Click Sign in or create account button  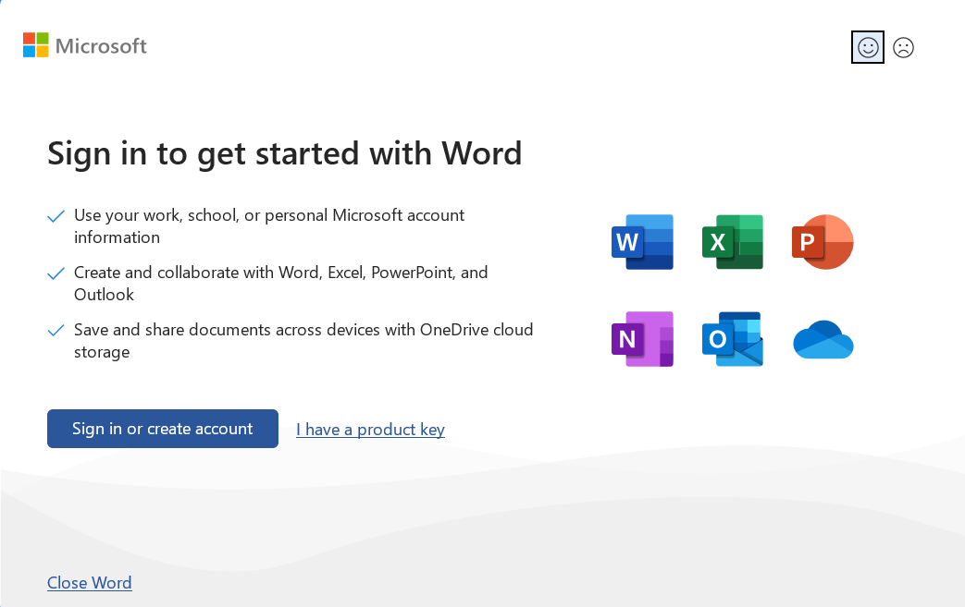163,429
